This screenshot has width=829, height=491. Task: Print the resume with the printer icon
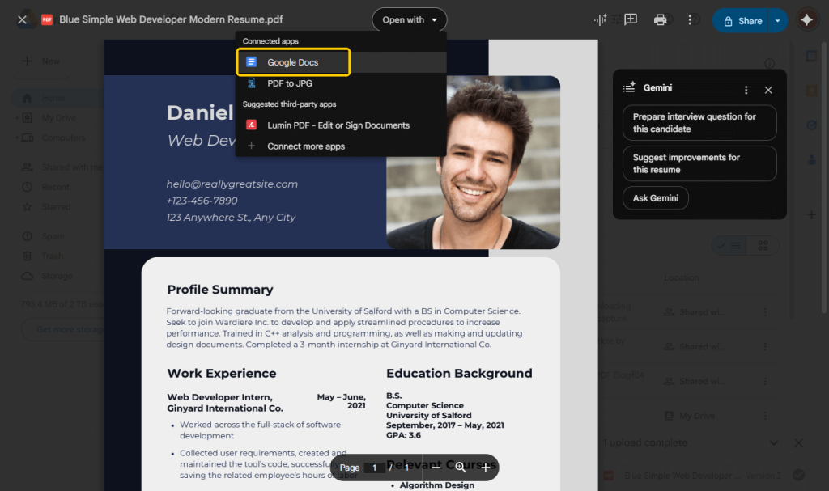[x=661, y=20]
